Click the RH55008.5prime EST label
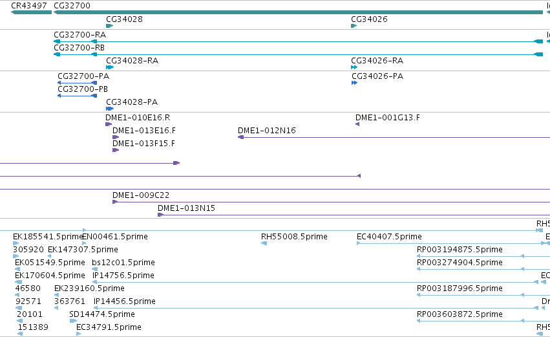550x337 pixels. pyautogui.click(x=294, y=237)
